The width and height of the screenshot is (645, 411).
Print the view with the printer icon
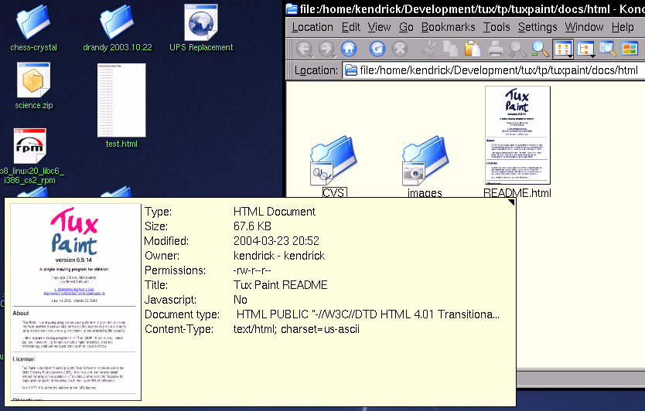click(x=495, y=49)
